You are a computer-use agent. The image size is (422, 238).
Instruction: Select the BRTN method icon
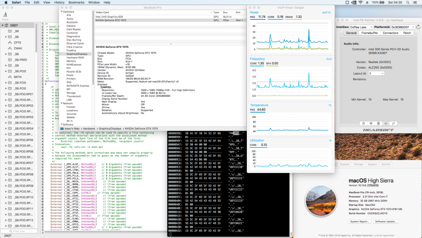tap(10, 77)
